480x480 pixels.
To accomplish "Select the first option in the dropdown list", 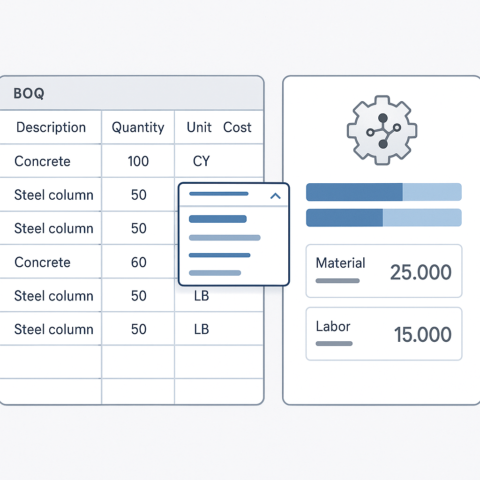I will click(x=217, y=219).
